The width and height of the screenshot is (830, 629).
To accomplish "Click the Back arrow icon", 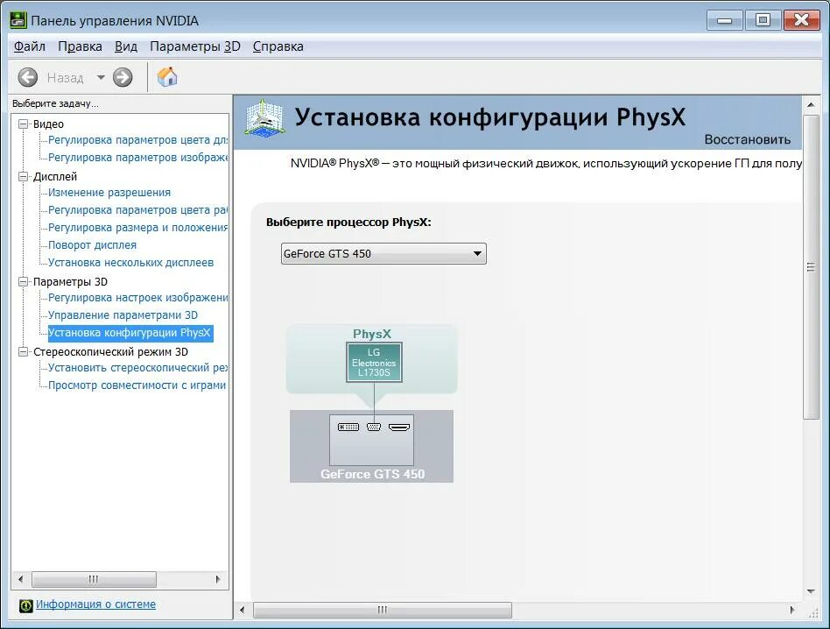I will click(x=27, y=77).
